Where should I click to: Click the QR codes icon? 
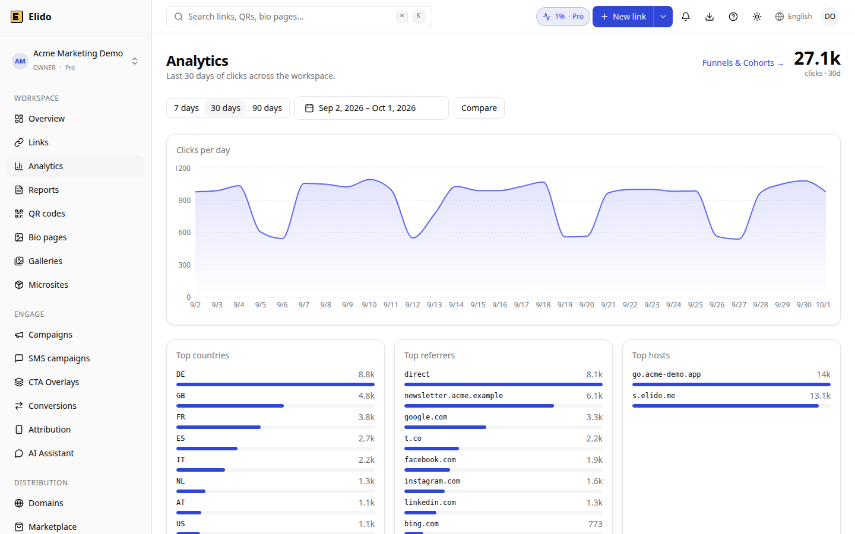(x=19, y=214)
